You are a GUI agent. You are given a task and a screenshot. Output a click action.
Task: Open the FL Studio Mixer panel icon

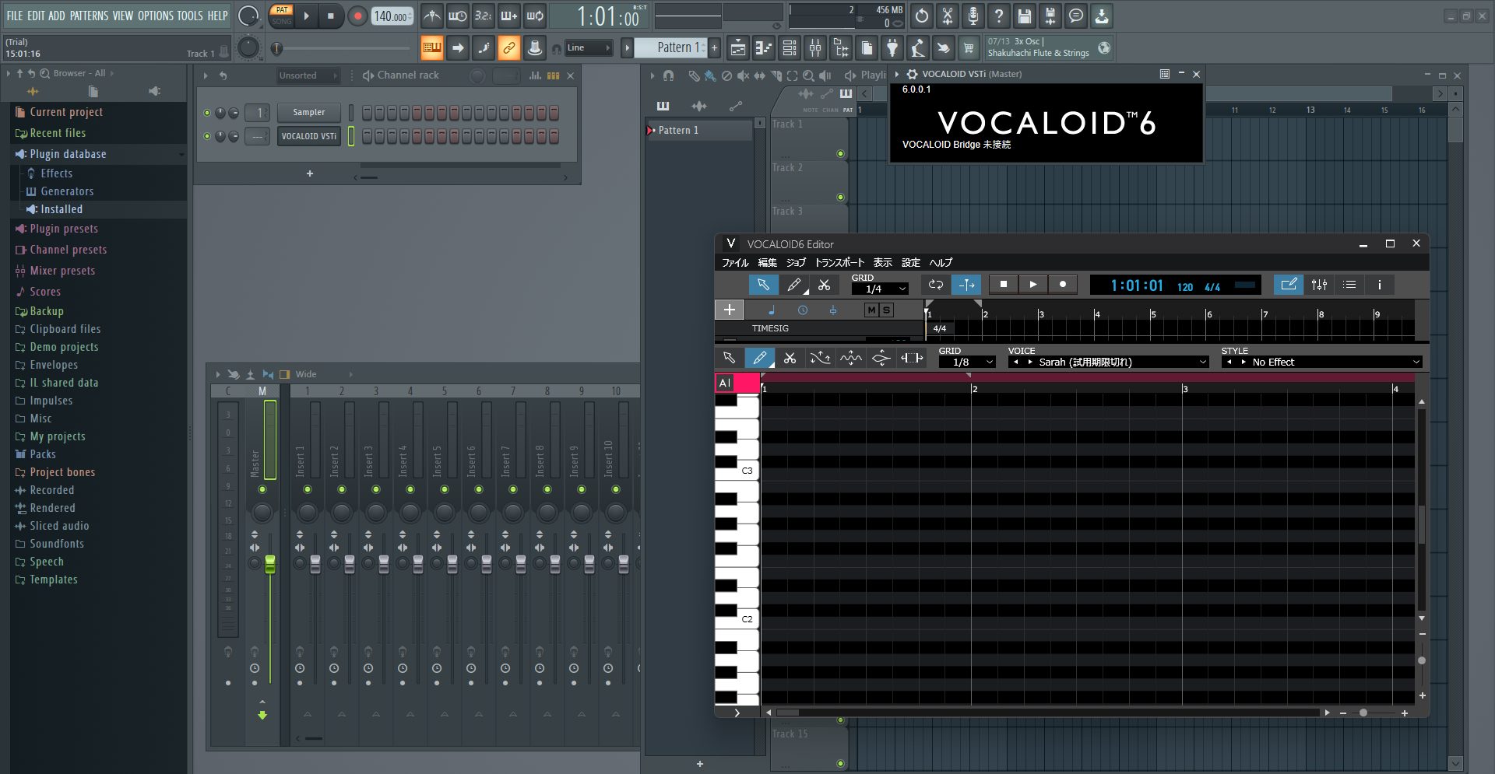point(815,47)
